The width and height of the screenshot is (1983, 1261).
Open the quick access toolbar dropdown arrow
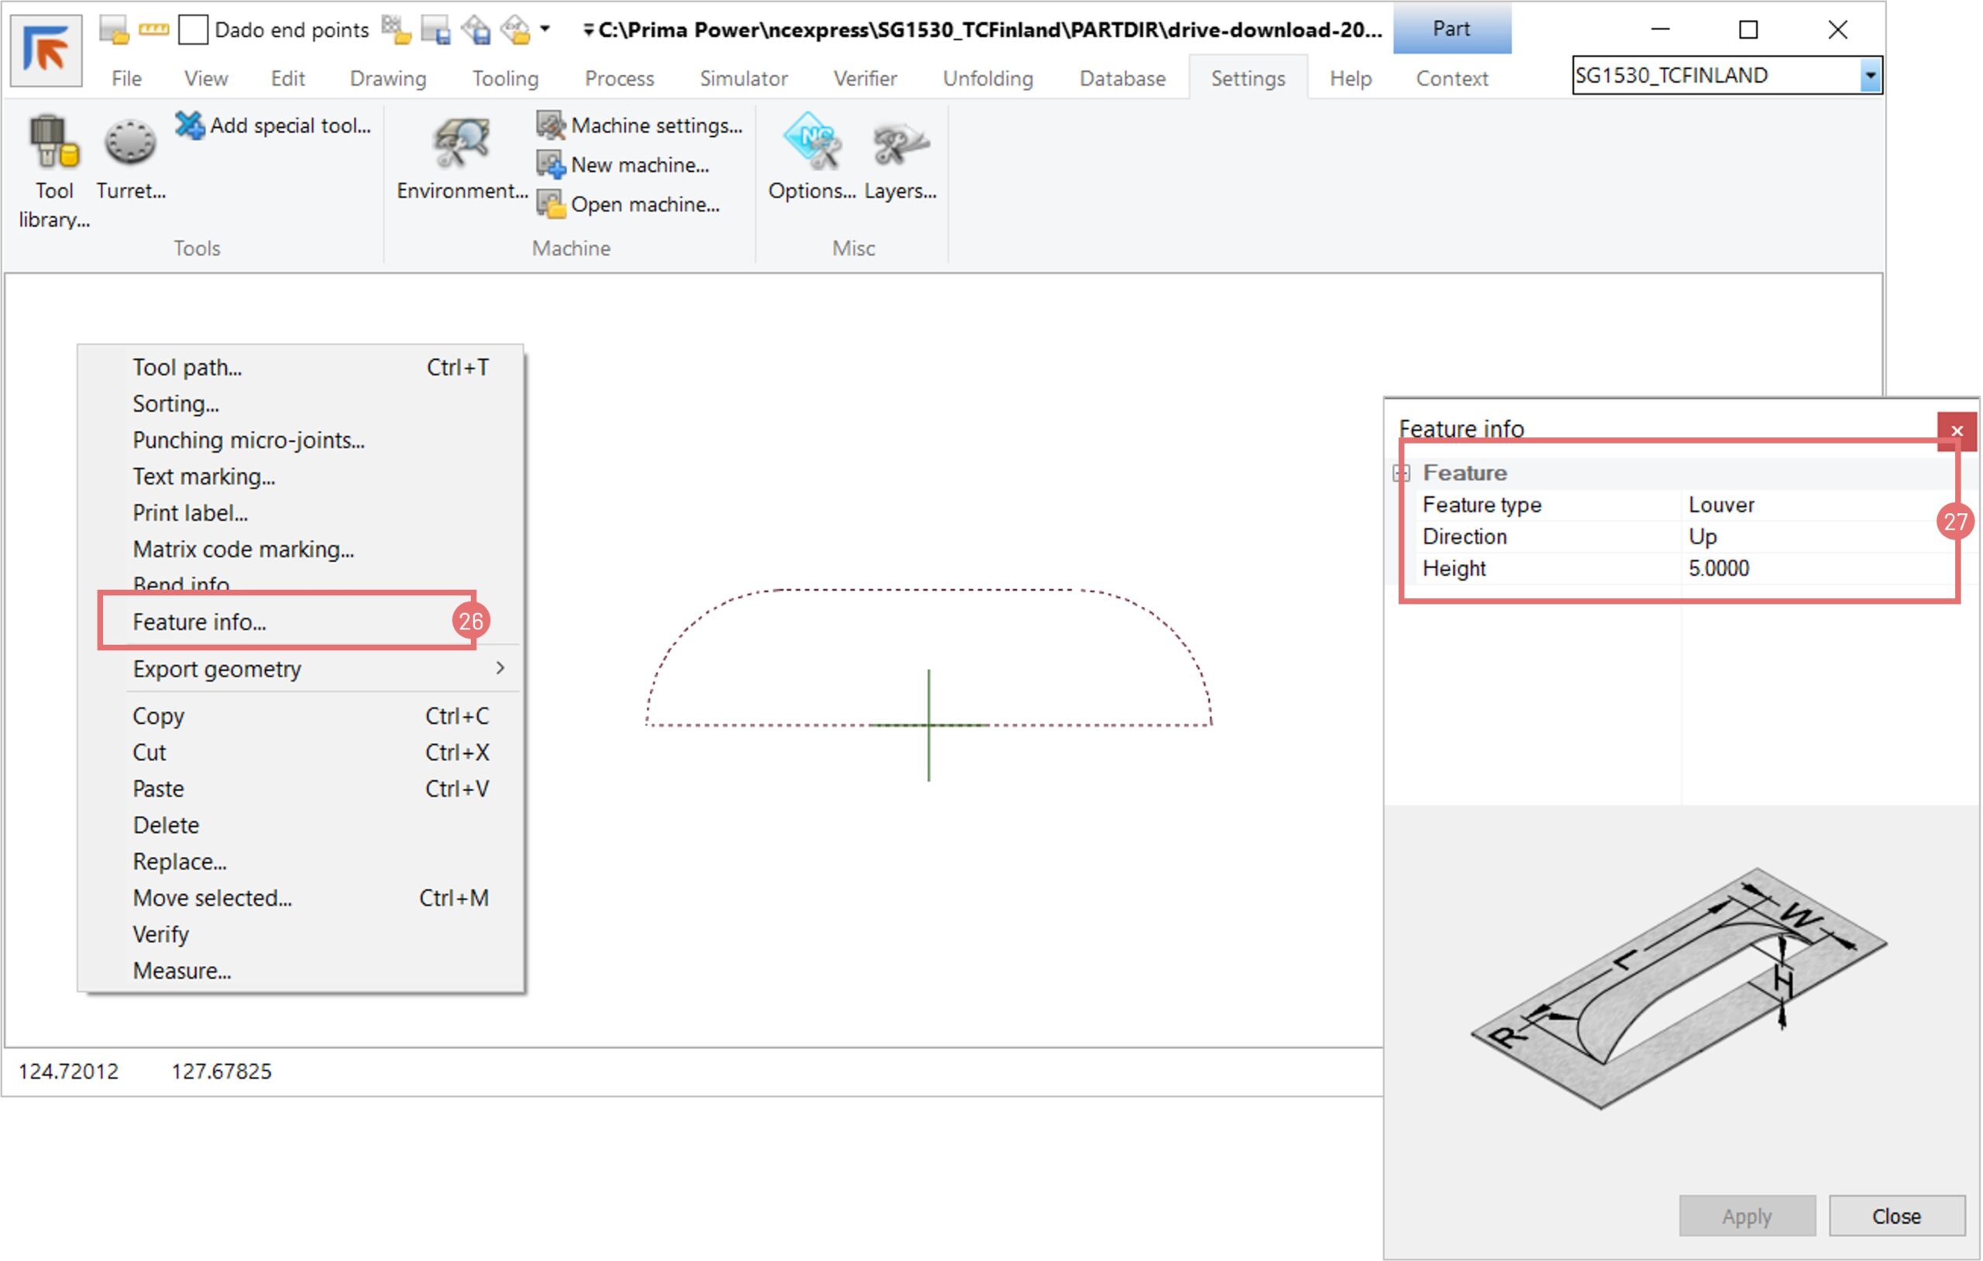(x=545, y=29)
